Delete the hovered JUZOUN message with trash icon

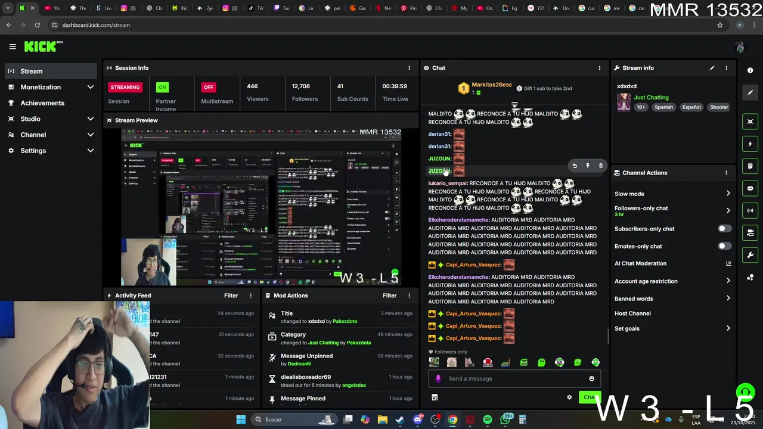600,166
